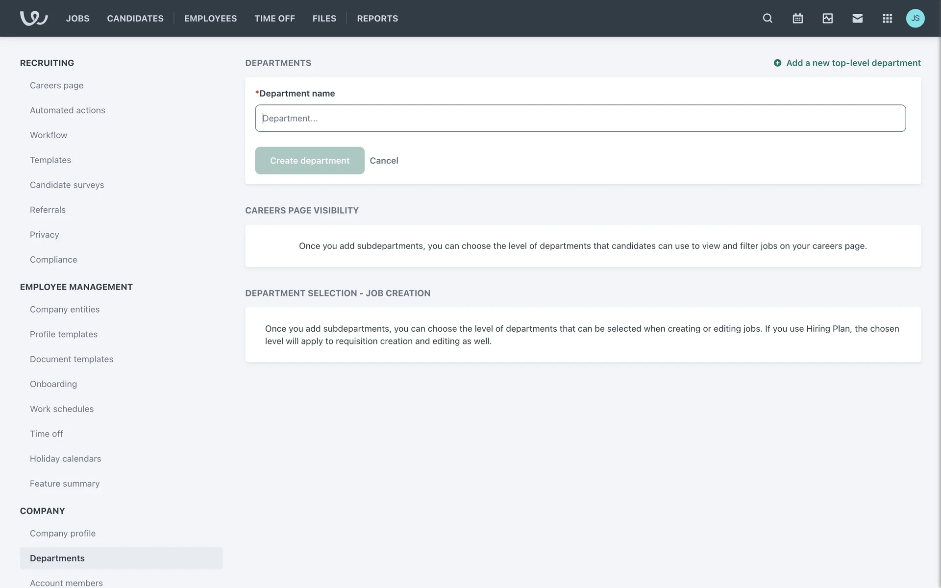Viewport: 941px width, 588px height.
Task: Open the Time Off menu
Action: tap(274, 18)
